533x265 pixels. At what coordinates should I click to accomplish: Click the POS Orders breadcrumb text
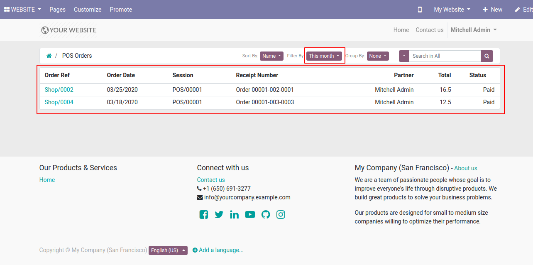pyautogui.click(x=77, y=56)
